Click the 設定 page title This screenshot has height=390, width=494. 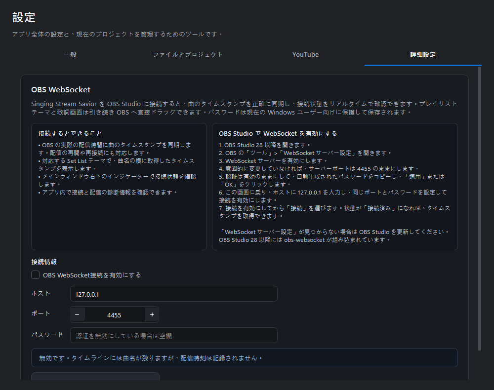[24, 17]
